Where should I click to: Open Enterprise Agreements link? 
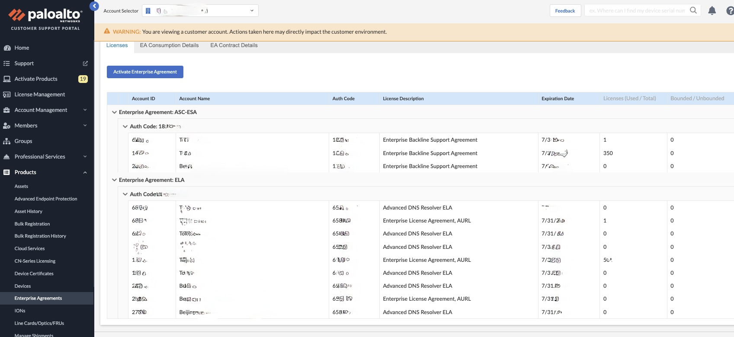pyautogui.click(x=38, y=299)
